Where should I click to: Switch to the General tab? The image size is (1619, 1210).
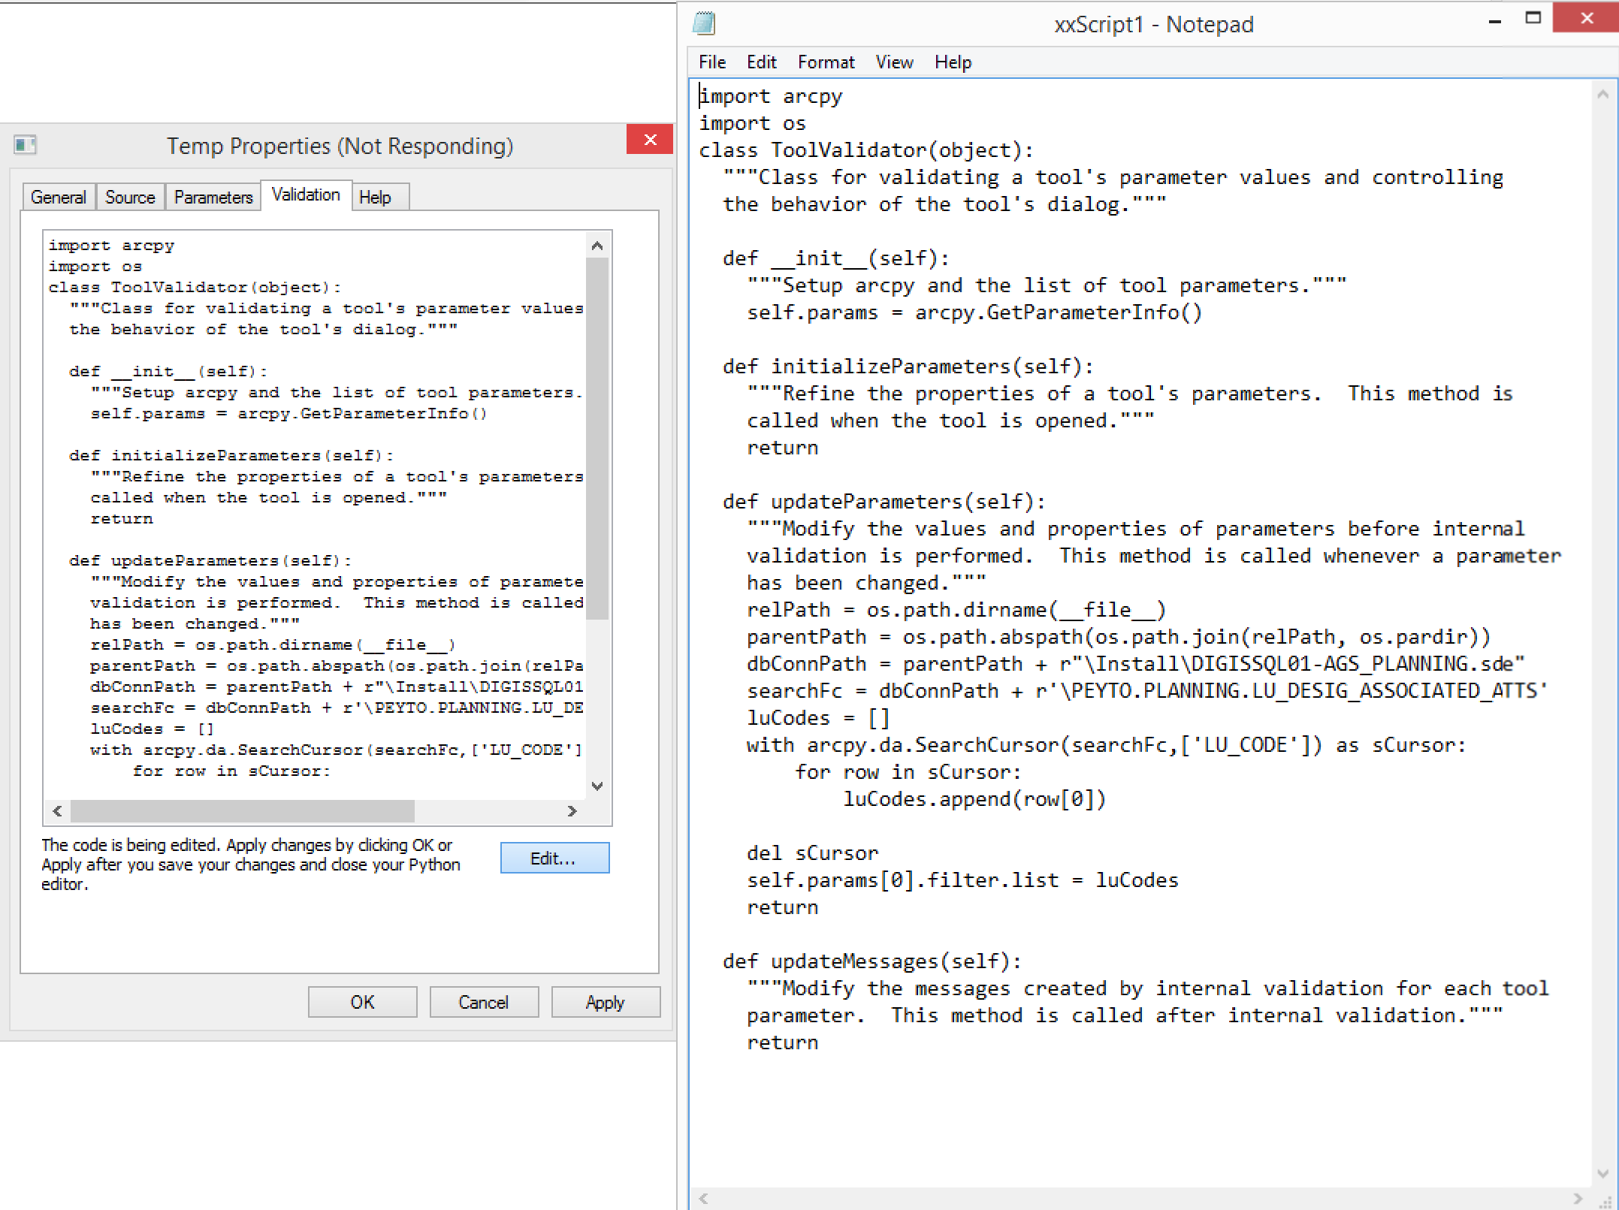59,198
